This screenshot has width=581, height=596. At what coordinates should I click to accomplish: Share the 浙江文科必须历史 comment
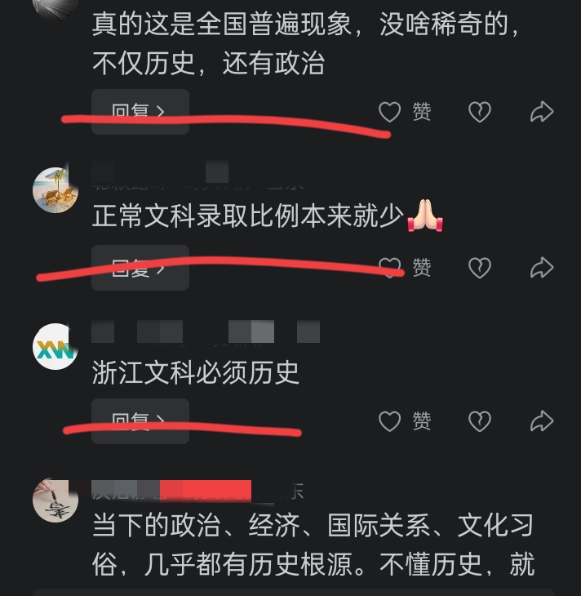point(542,421)
